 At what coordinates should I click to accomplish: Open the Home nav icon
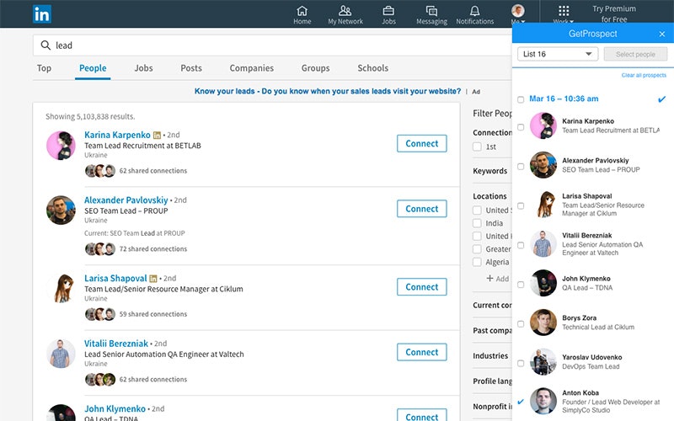pos(302,11)
